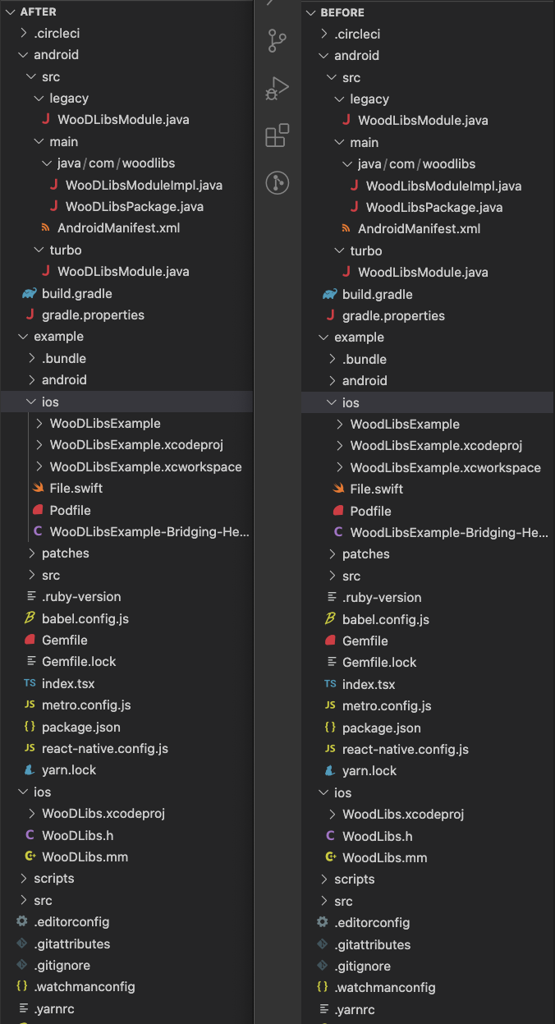Screen dimensions: 555x1024
Task: Click gradle icon of build.gradle in BEFORE panel
Action: point(330,294)
